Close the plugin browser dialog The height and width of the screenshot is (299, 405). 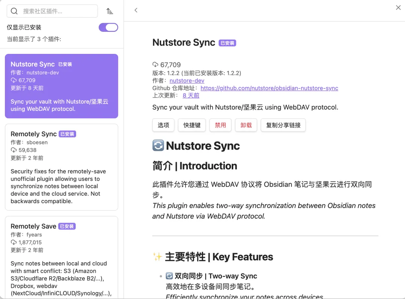398,7
